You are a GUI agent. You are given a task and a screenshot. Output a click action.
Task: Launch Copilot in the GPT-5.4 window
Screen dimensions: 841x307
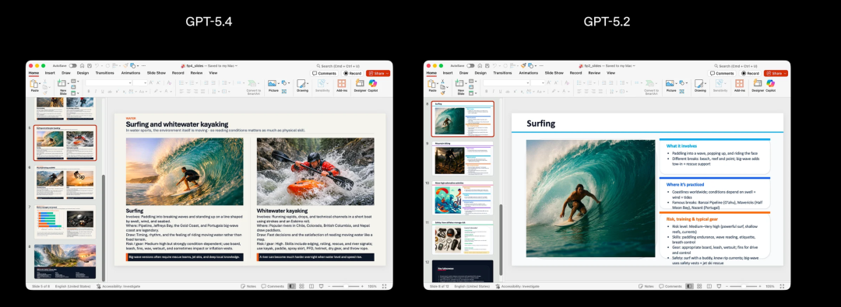pyautogui.click(x=373, y=85)
